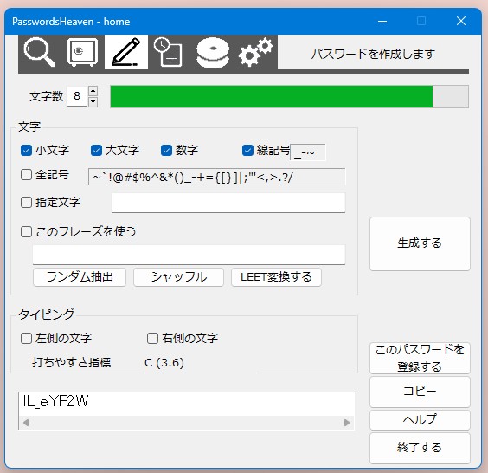Enable the 全記号 checkbox
Viewport: 488px width, 473px height.
[27, 174]
